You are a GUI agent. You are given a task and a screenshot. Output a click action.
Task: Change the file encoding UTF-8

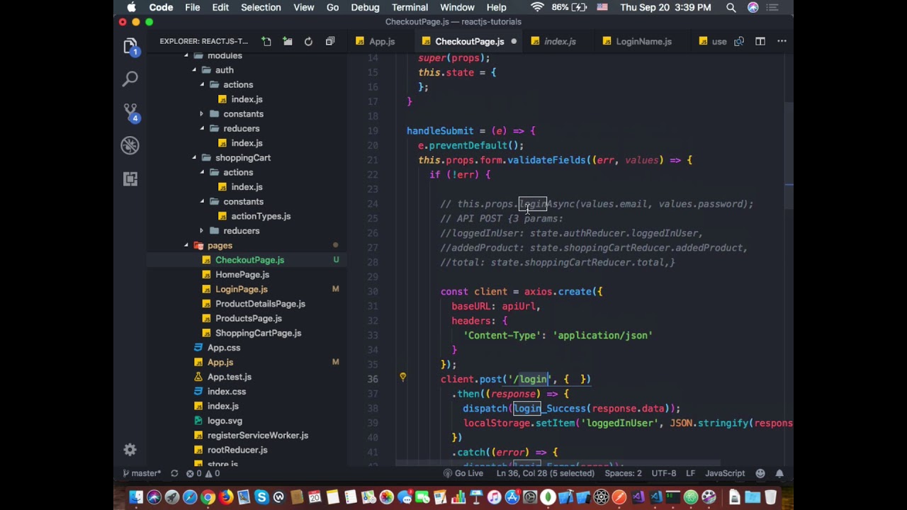coord(664,473)
